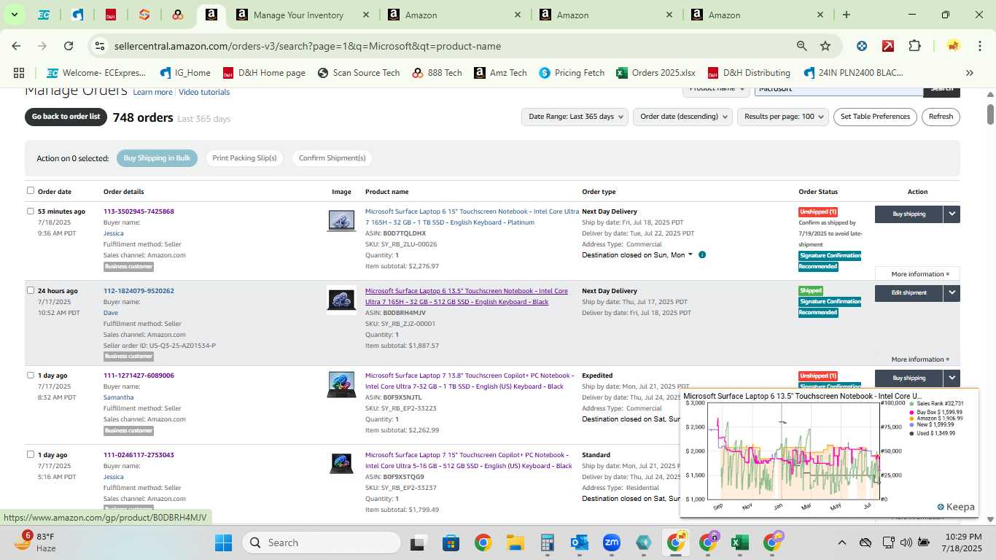Reload the current page

point(69,46)
